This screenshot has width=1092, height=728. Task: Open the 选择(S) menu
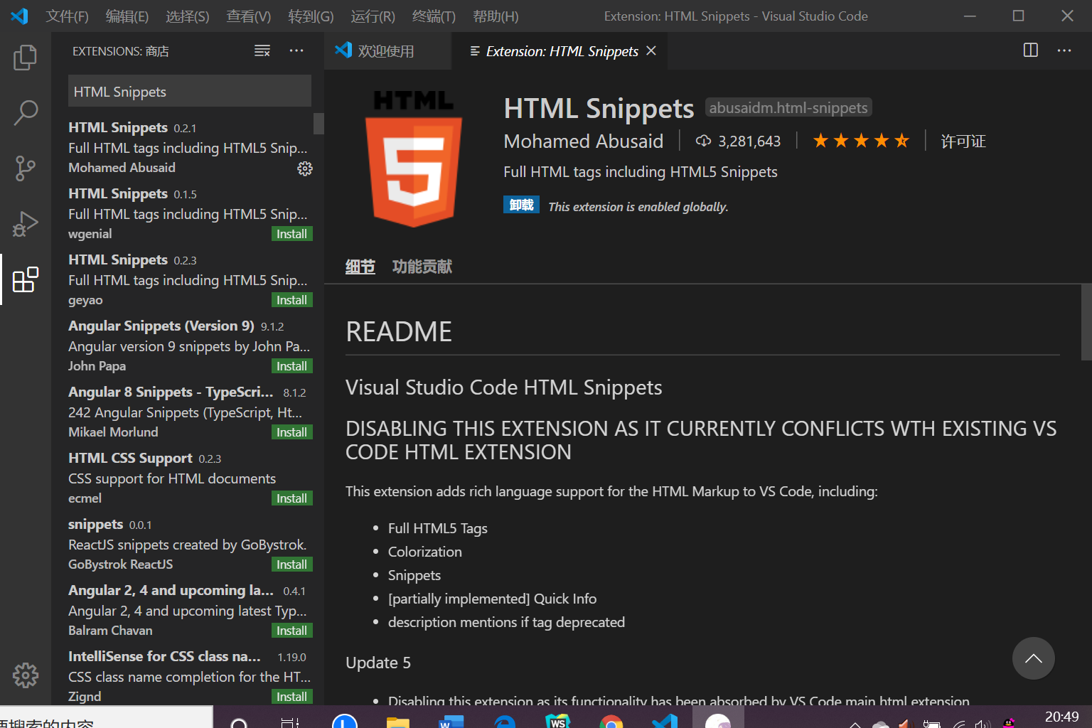(x=188, y=16)
